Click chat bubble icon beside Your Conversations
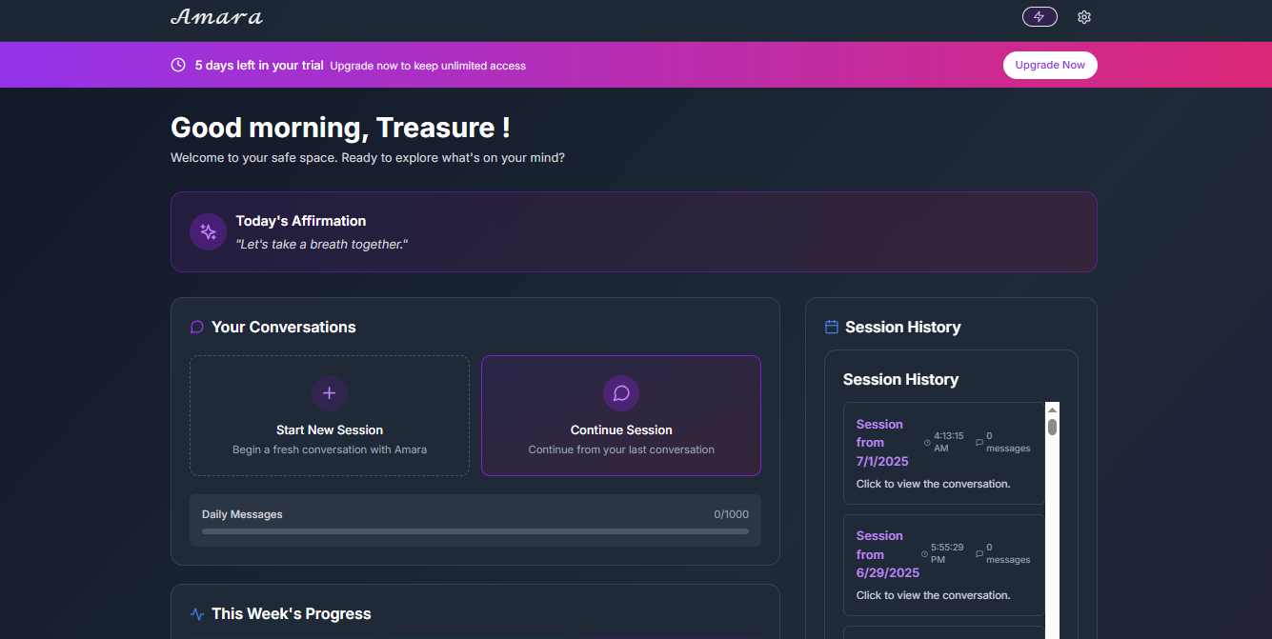This screenshot has height=639, width=1272. click(197, 327)
